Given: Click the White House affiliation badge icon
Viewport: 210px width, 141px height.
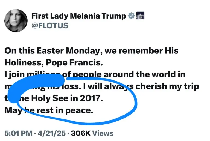Looking at the screenshot, I should pyautogui.click(x=140, y=16).
